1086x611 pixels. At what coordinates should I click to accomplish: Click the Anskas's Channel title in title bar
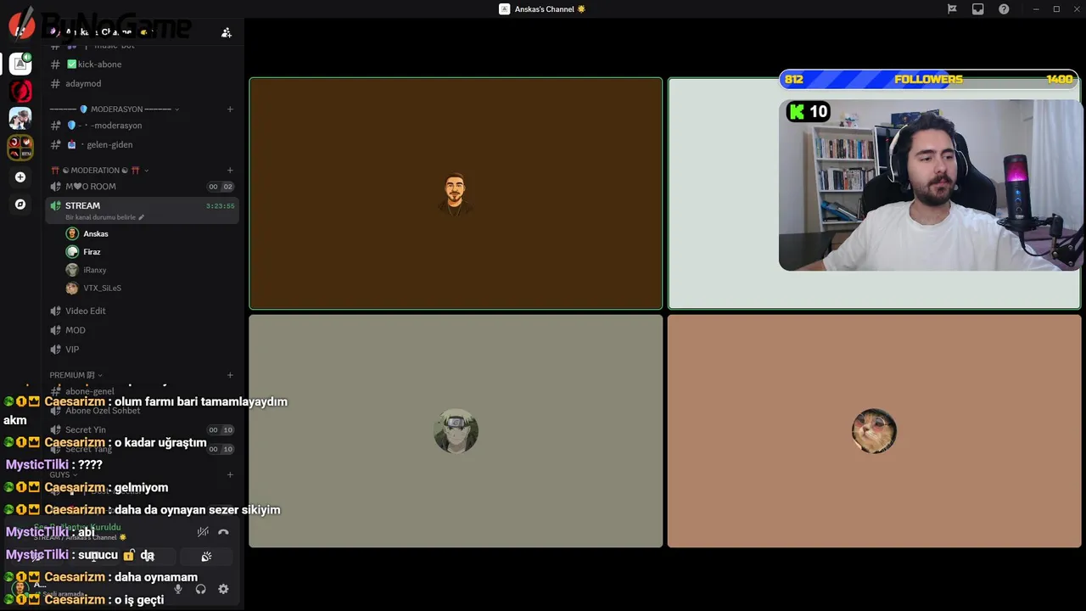543,9
